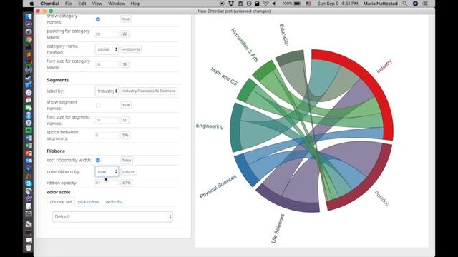This screenshot has width=458, height=257.
Task: Open the View menu
Action: pos(97,4)
